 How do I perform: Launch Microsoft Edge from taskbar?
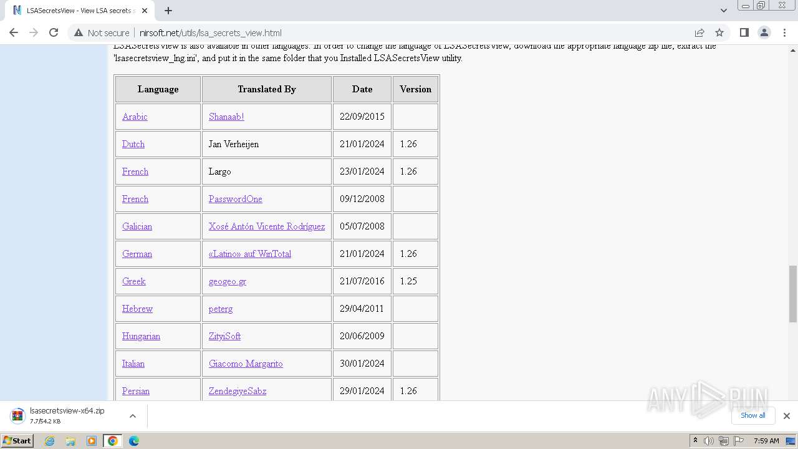pyautogui.click(x=134, y=441)
